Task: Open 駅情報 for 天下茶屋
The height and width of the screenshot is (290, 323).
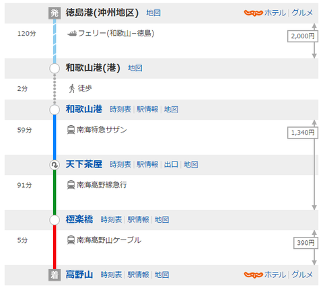Action: point(147,165)
